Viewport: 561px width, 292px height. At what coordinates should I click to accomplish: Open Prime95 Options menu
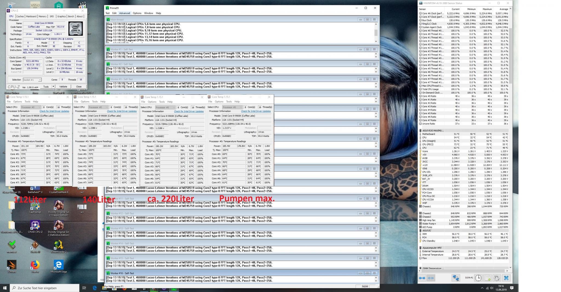pyautogui.click(x=137, y=13)
